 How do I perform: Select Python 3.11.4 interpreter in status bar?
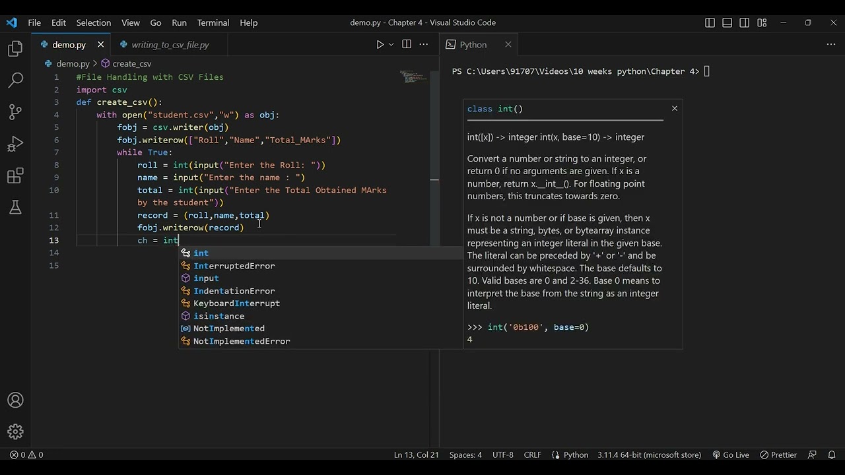tap(649, 455)
